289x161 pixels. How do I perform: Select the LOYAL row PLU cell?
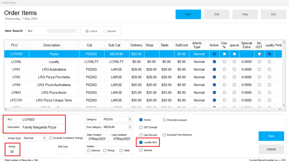16,62
